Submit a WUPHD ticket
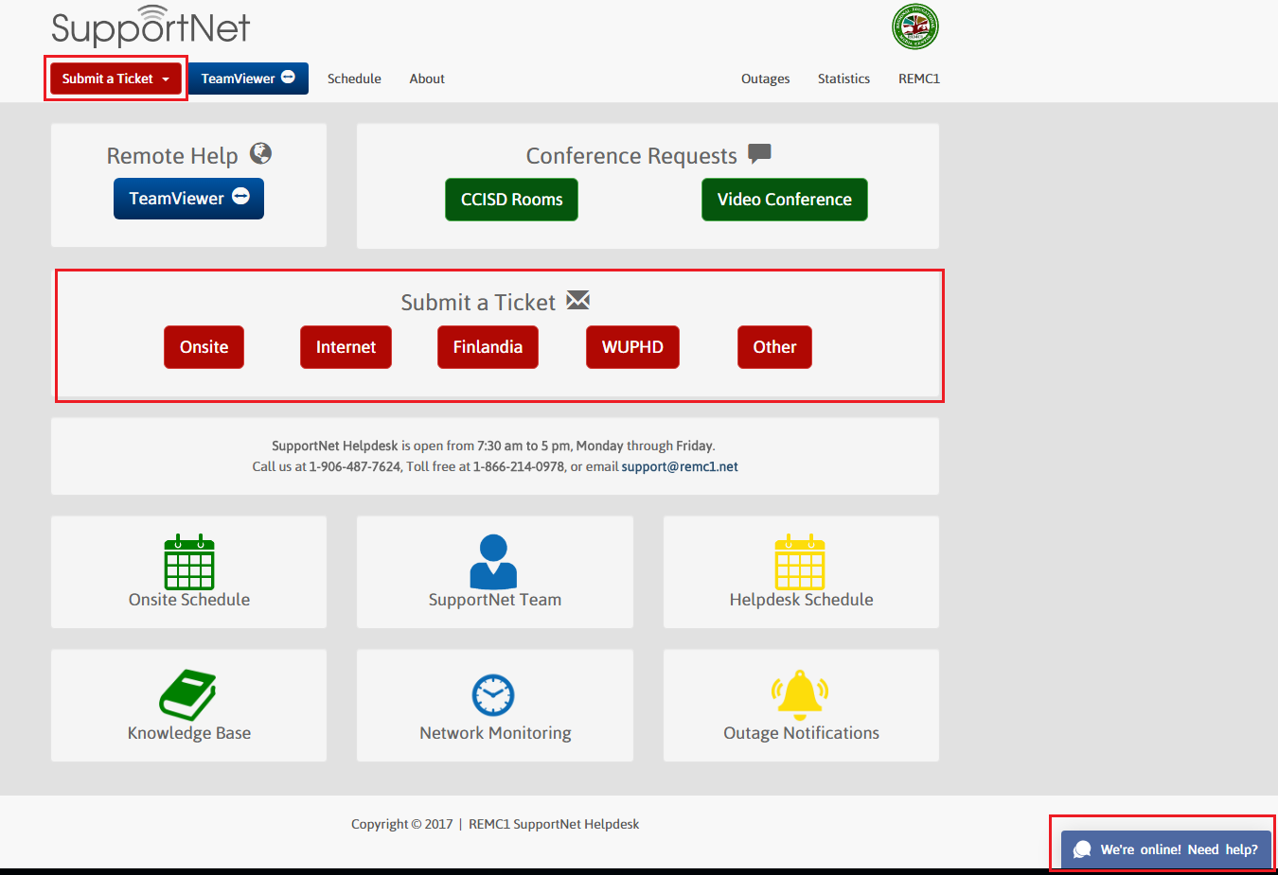Viewport: 1278px width, 875px height. pyautogui.click(x=632, y=347)
